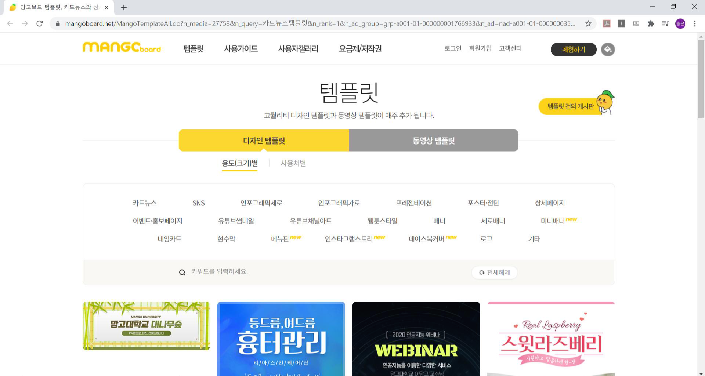The image size is (705, 376).
Task: Filter by 유튜브채널아트 category
Action: click(x=311, y=221)
